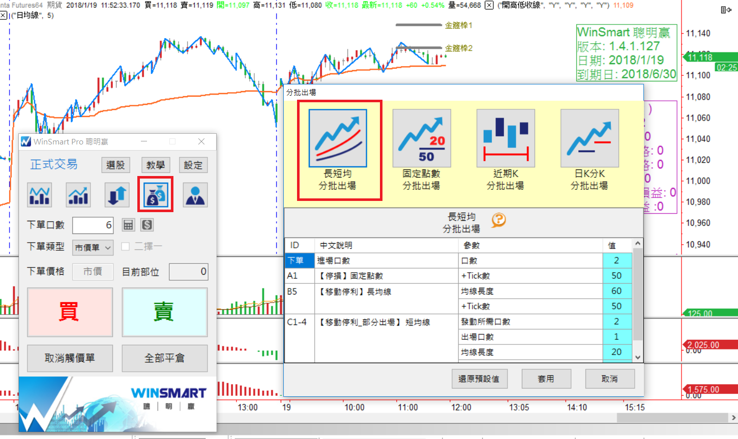This screenshot has width=738, height=439.
Task: Click the parameter table's scroll down arrow
Action: coord(638,358)
